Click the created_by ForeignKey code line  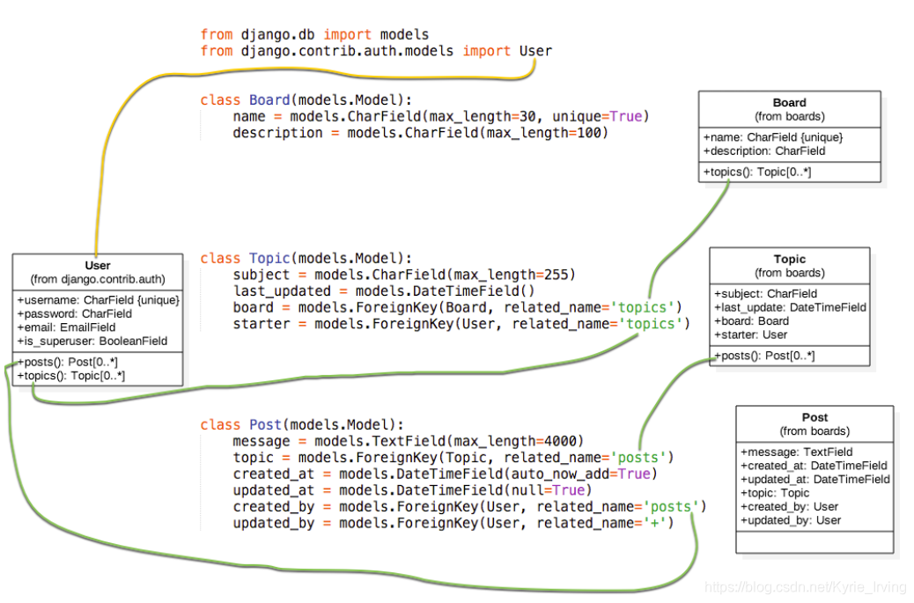coord(469,506)
